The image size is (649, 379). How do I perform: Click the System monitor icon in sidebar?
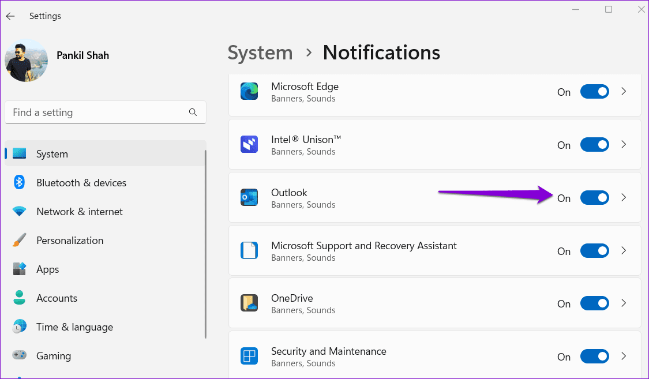(x=19, y=153)
